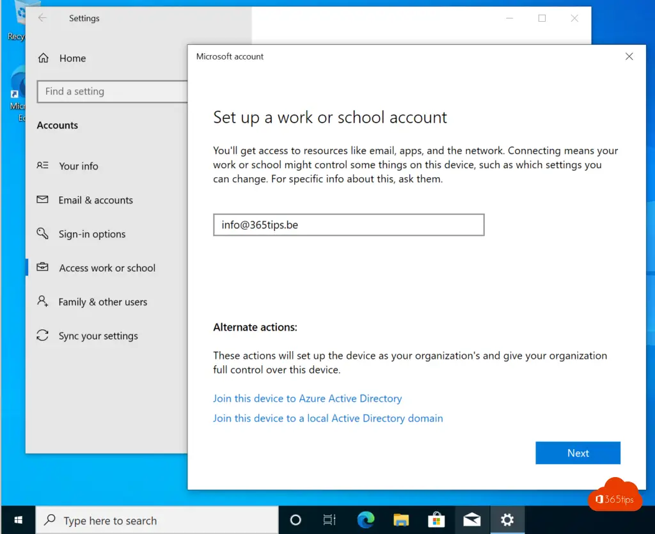
Task: Open the Windows Start menu
Action: 17,520
